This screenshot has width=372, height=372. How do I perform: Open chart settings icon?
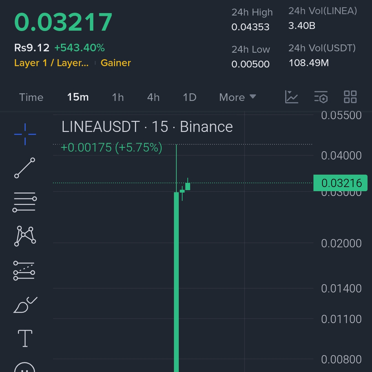pos(321,97)
